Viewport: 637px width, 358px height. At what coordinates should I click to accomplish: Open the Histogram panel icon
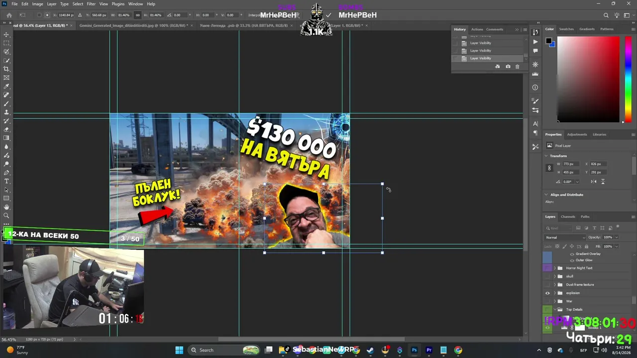click(x=535, y=74)
